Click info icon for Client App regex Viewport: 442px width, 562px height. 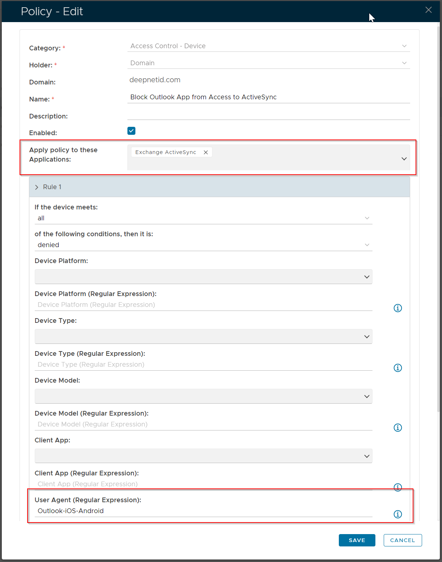(x=397, y=487)
